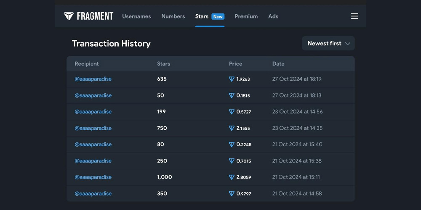This screenshot has height=210, width=421.
Task: Click the TON icon beside price 0.7015
Action: coord(232,161)
